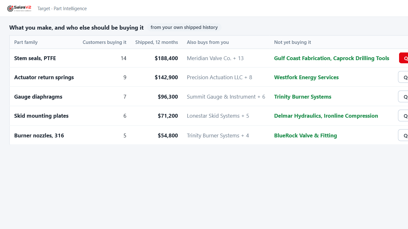Viewport: 408px width, 229px height.
Task: Select the Part family column header
Action: (x=26, y=42)
